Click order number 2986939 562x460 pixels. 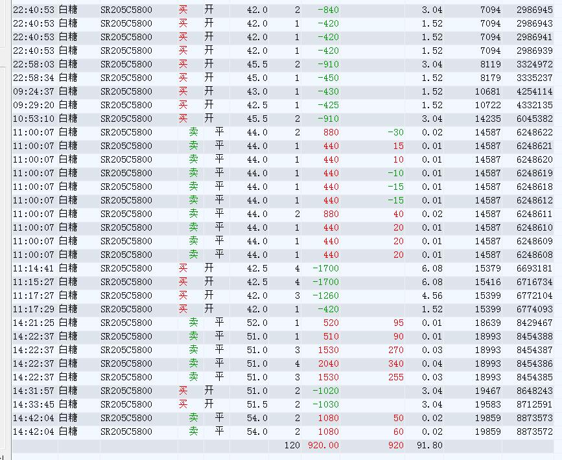[534, 51]
